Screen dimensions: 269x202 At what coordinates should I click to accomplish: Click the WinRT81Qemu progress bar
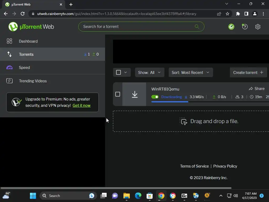tap(210, 102)
